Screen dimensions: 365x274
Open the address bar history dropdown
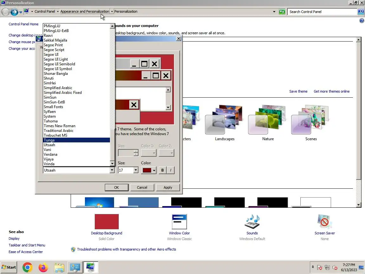coord(274,12)
